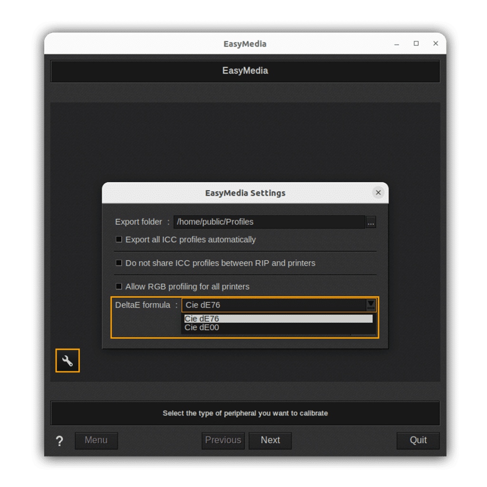The width and height of the screenshot is (487, 487).
Task: Maximize the EasyMedia window
Action: click(x=416, y=44)
